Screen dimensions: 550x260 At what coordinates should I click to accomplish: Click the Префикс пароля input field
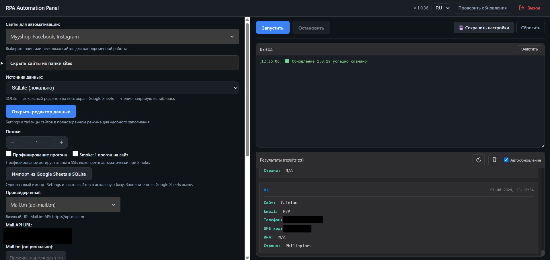coord(36,256)
